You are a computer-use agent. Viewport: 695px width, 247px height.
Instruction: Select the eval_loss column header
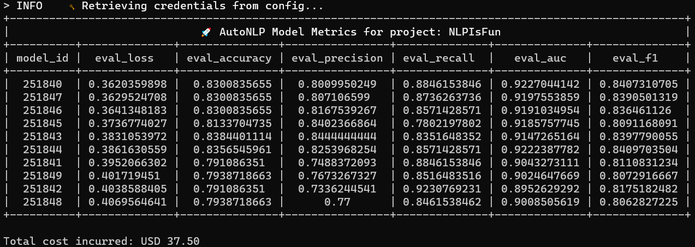(x=124, y=58)
